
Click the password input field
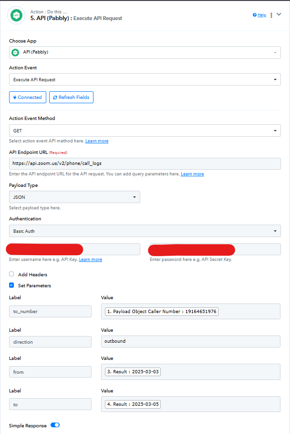[215, 250]
